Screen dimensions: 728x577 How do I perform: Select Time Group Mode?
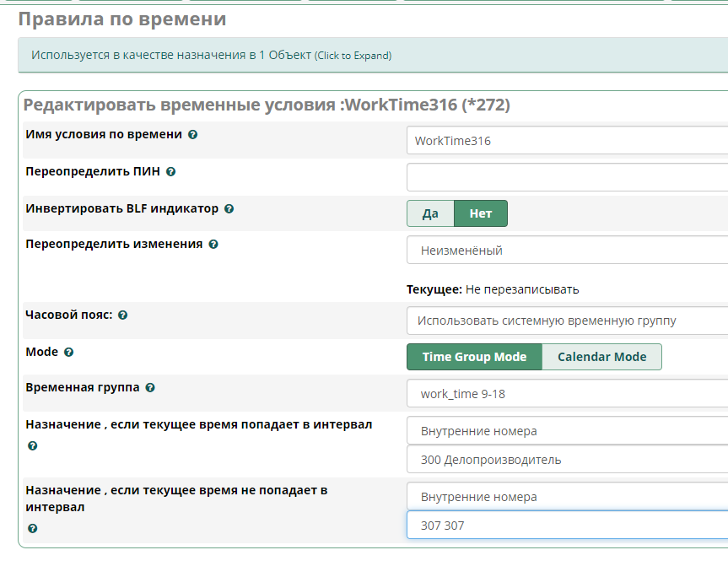coord(474,357)
